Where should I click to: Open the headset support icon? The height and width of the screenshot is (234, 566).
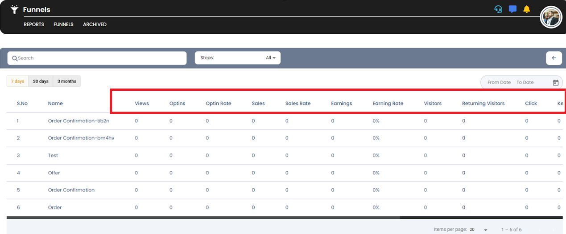(x=498, y=9)
